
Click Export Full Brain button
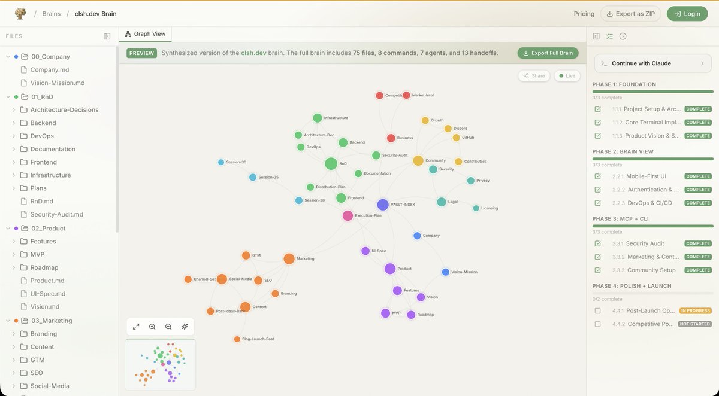click(x=548, y=53)
